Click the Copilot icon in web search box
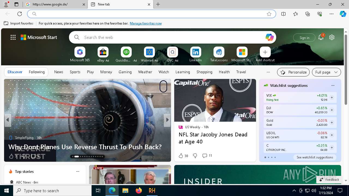Screen dimensions: 349x196 269,37
